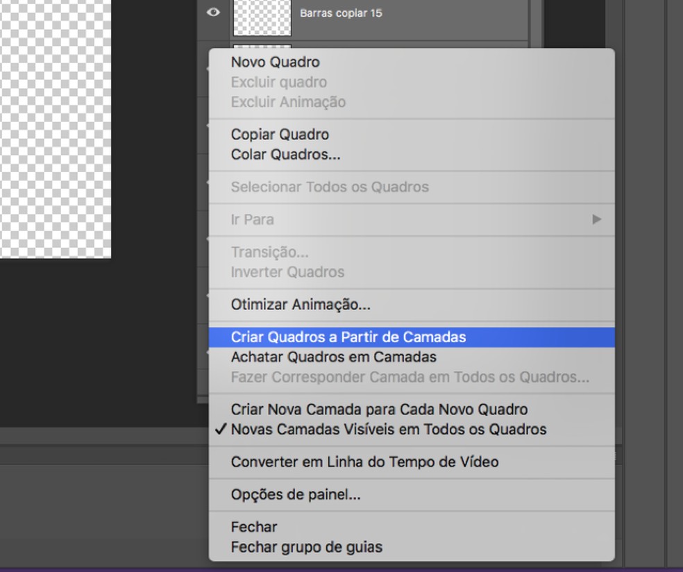Choose Colar Quadros...
The image size is (683, 572).
412,154
